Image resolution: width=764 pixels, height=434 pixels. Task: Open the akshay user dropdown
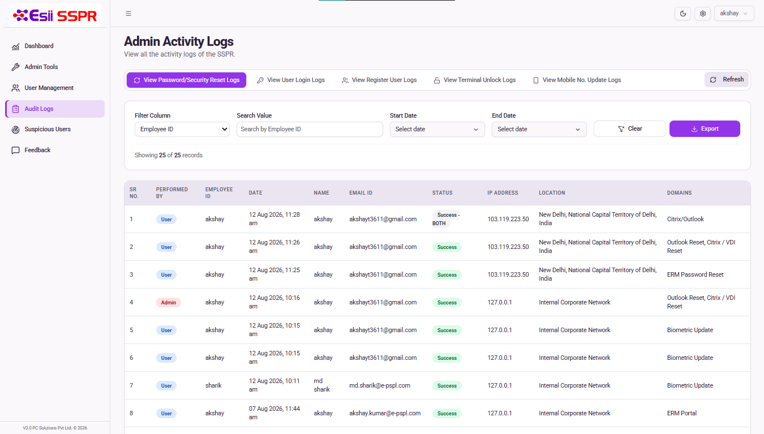(x=734, y=14)
